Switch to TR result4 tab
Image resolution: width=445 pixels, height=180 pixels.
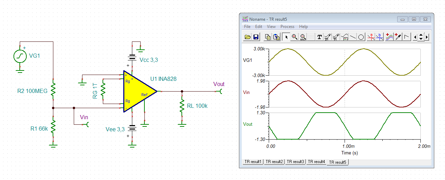[x=316, y=162]
